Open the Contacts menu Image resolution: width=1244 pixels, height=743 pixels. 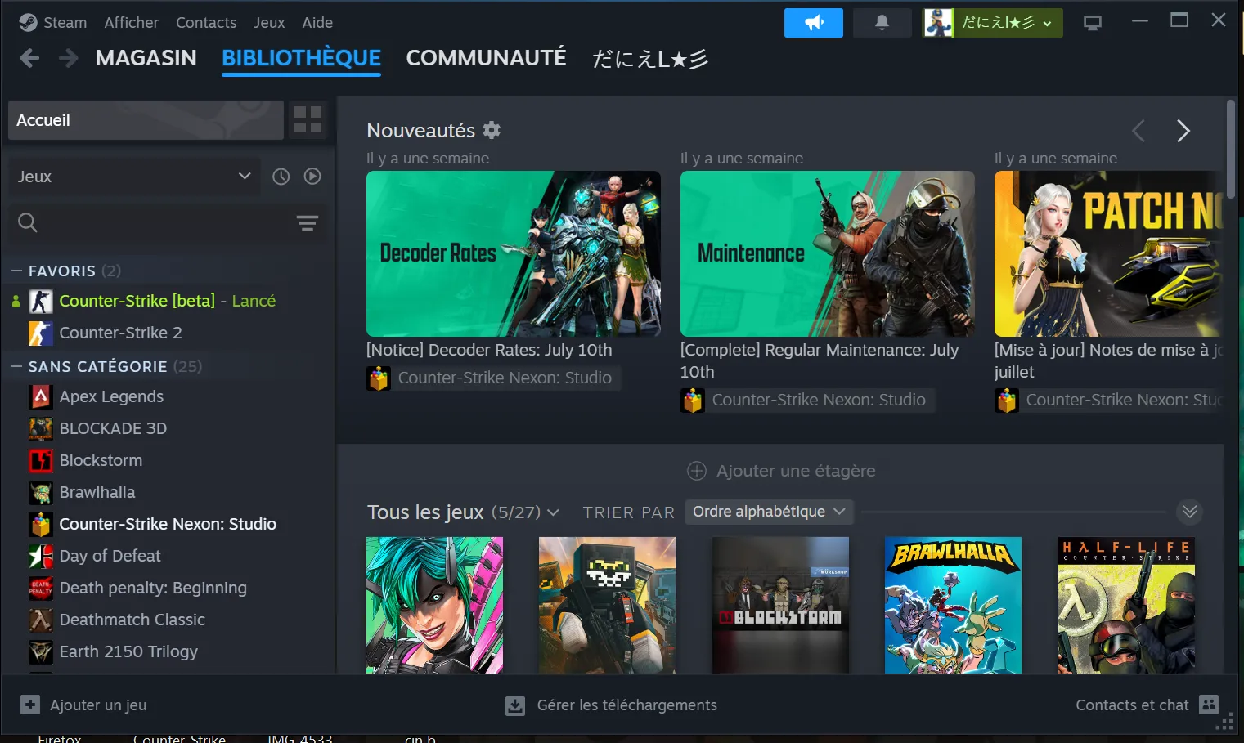(x=206, y=23)
